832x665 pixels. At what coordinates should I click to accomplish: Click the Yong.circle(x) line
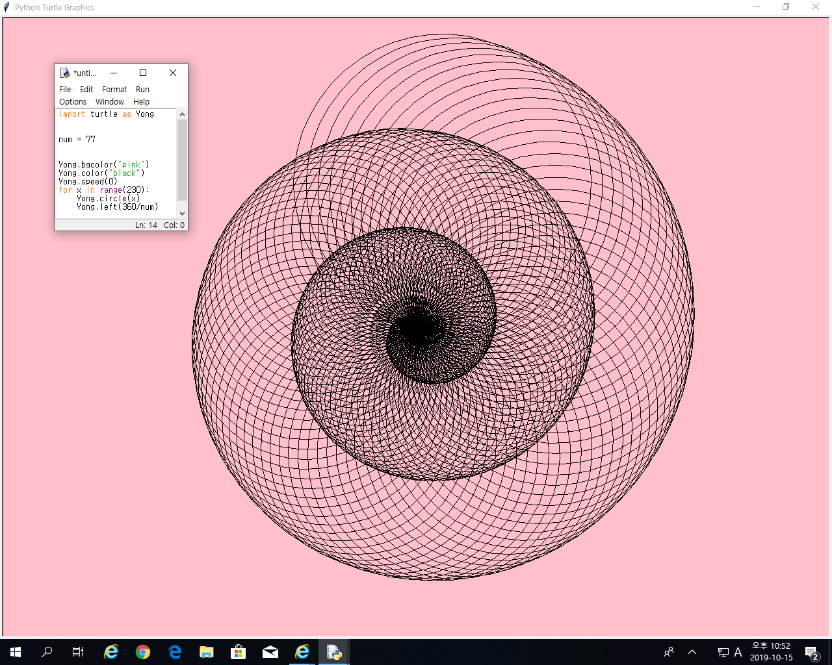[108, 199]
